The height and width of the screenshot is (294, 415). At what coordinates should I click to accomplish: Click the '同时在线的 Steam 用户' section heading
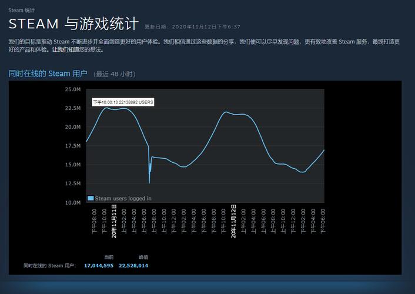click(x=48, y=73)
